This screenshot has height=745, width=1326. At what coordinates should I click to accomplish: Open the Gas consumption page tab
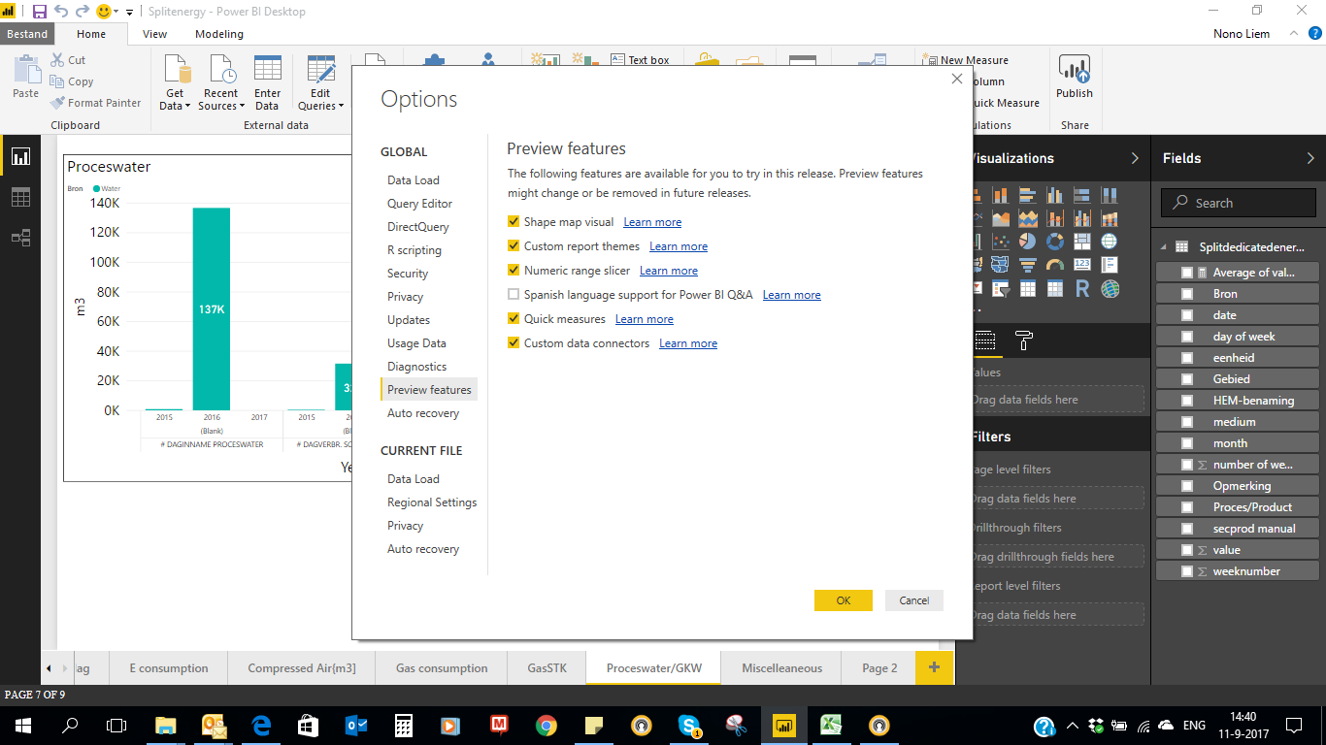pos(442,668)
